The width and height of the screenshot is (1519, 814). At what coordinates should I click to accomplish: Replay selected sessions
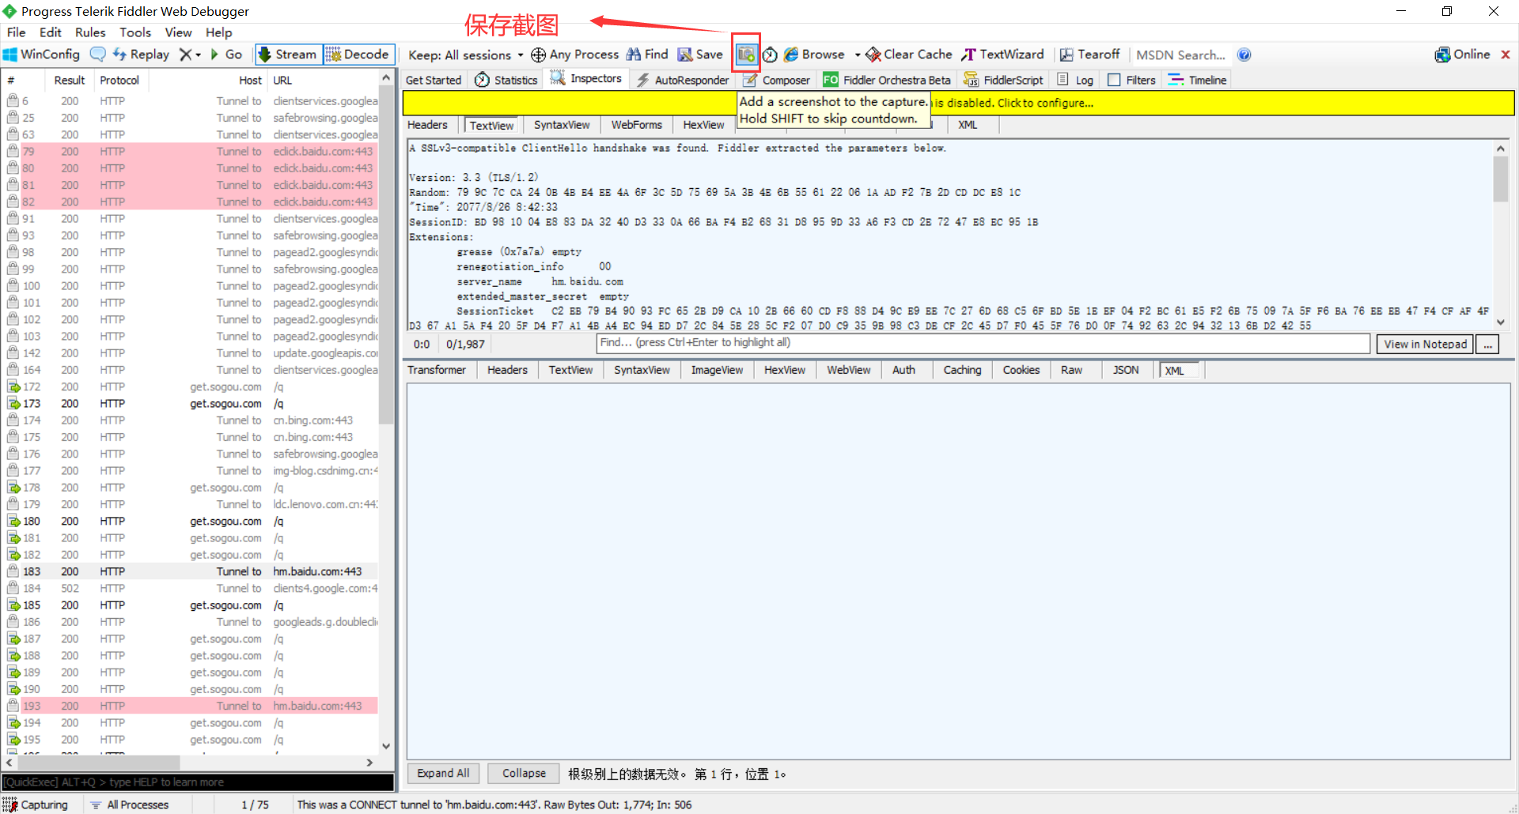coord(141,55)
